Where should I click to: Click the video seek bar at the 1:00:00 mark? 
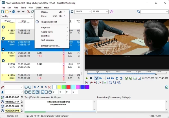pyautogui.click(x=128, y=74)
